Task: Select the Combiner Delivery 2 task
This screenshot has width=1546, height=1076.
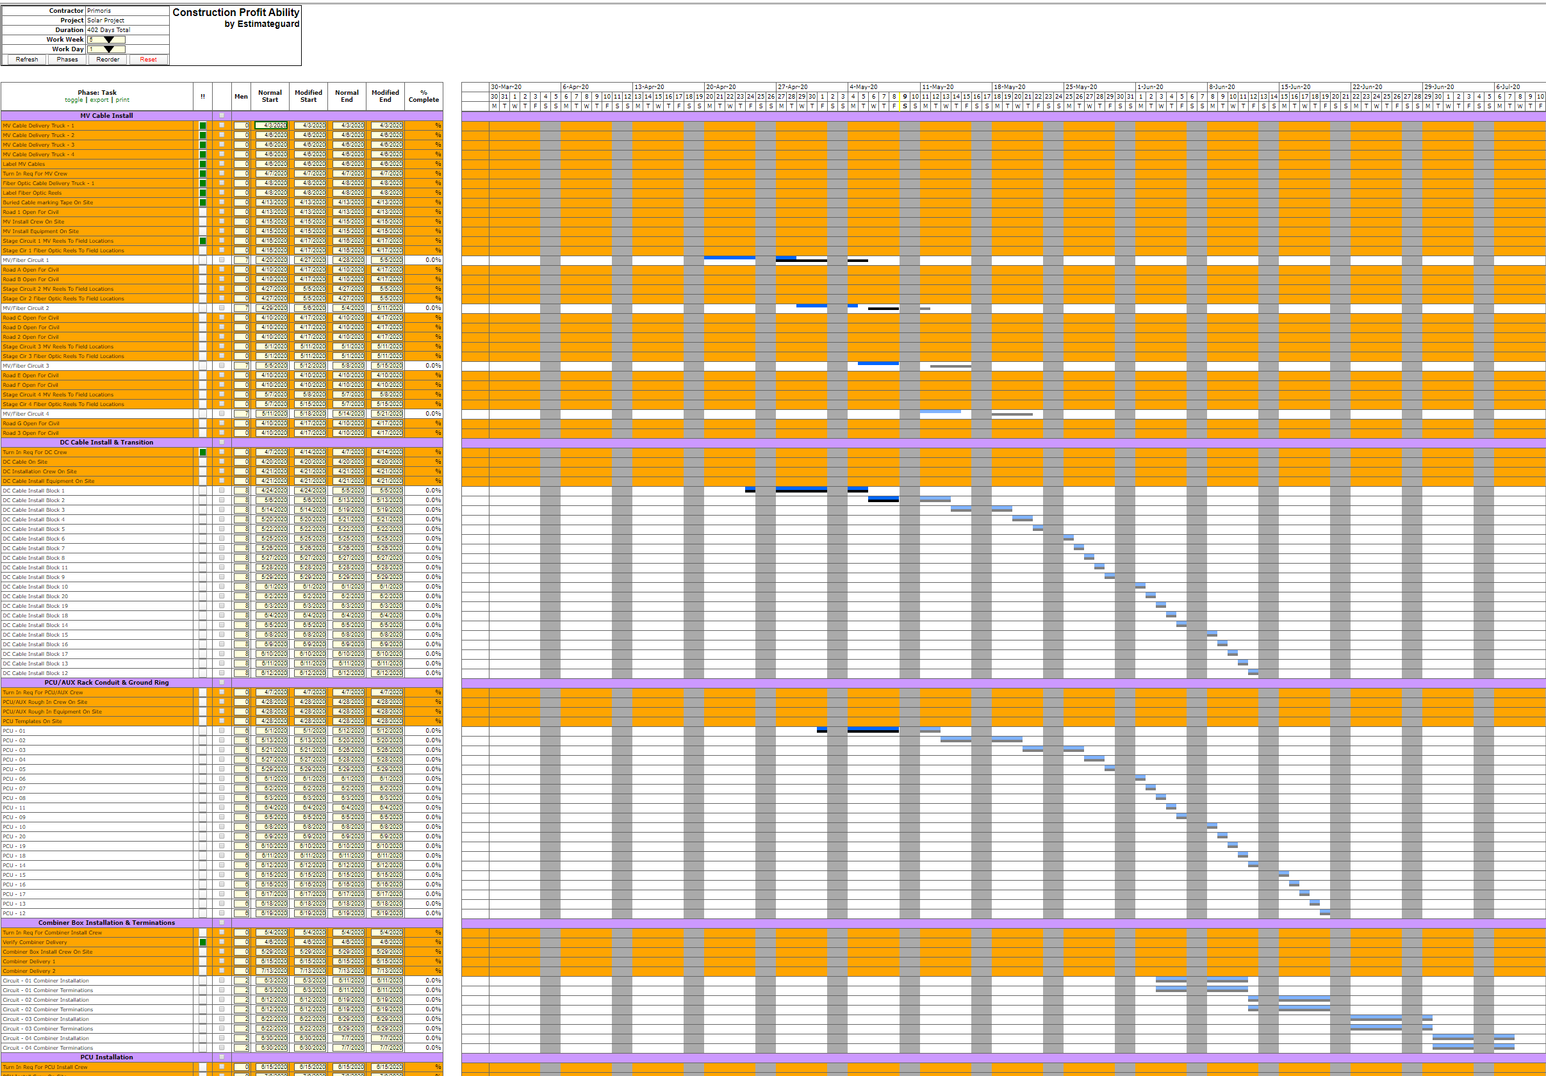Action: (97, 971)
